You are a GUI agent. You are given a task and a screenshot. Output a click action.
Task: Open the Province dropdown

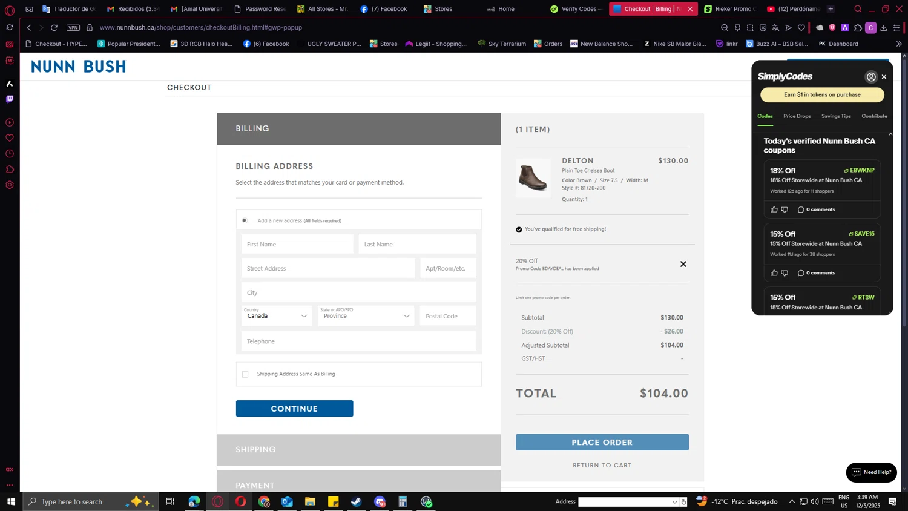(x=366, y=315)
